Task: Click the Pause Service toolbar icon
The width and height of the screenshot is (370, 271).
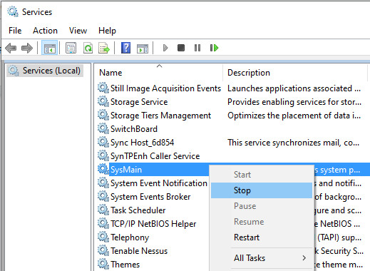Action: [197, 48]
